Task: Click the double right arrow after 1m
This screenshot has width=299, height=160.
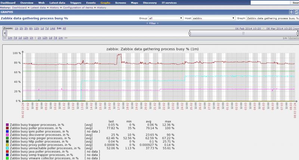Action: click(66, 38)
